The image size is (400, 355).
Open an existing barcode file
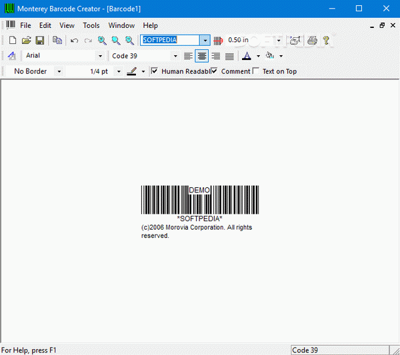point(26,40)
